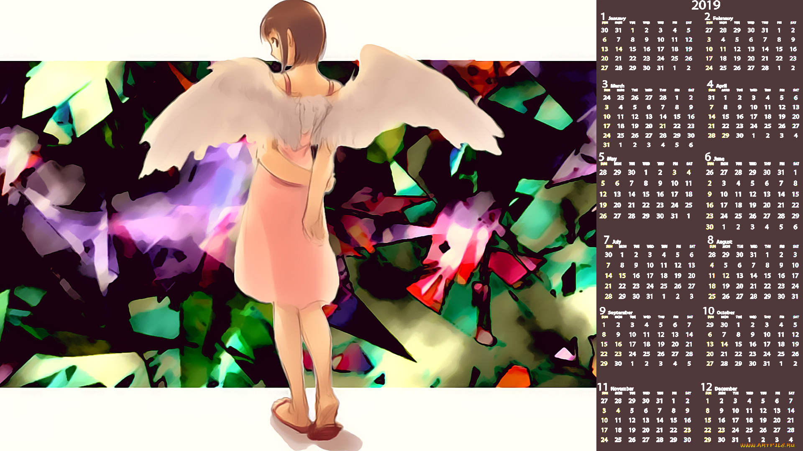Image resolution: width=803 pixels, height=451 pixels.
Task: Select the September month label
Action: click(620, 312)
